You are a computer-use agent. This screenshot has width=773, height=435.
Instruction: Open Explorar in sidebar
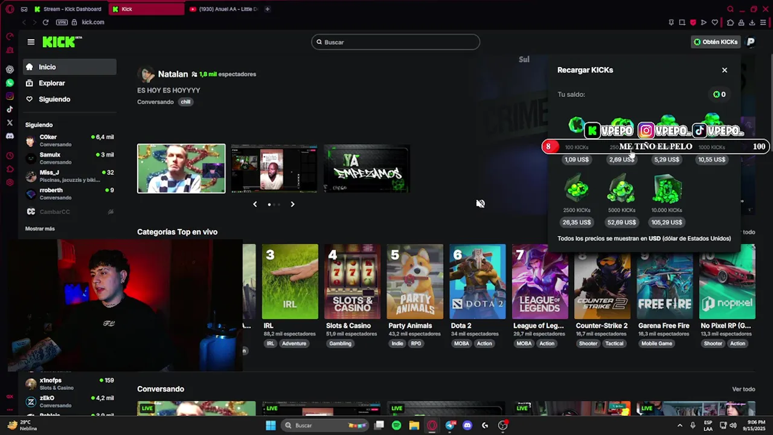(x=69, y=83)
